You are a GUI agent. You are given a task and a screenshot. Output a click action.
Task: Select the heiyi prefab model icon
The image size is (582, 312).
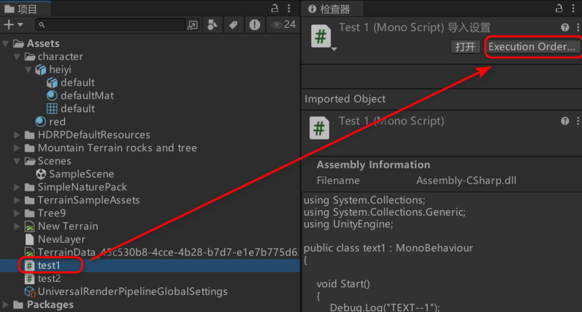[41, 70]
